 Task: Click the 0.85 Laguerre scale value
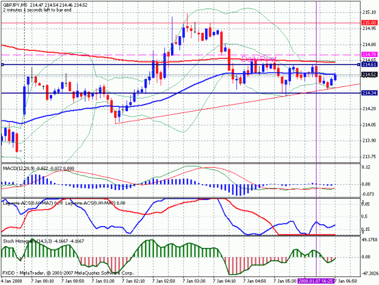click(366, 204)
